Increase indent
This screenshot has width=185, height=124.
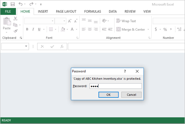point(110,29)
